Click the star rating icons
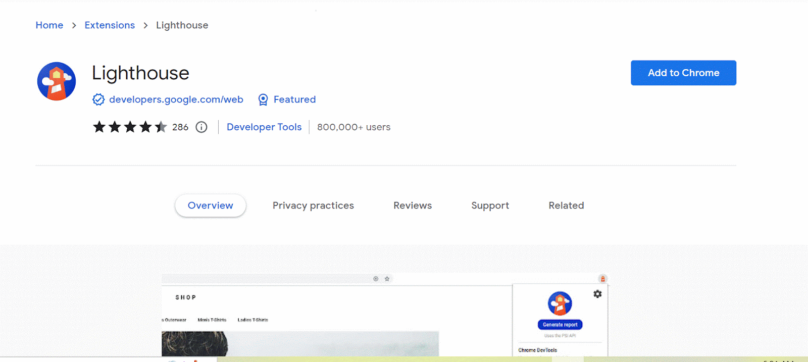 click(130, 127)
